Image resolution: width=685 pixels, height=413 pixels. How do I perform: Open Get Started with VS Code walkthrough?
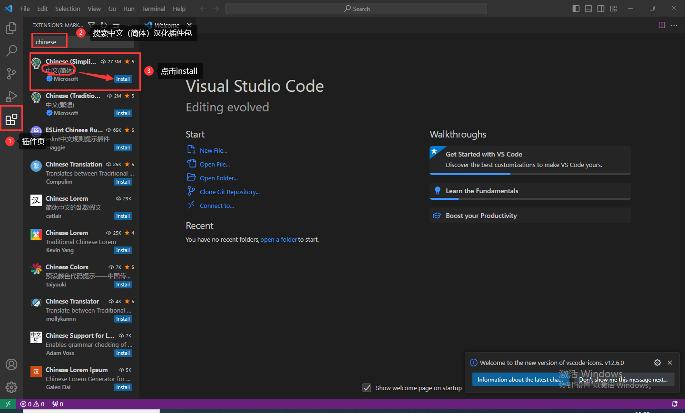(530, 160)
